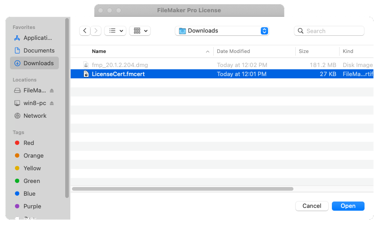Click Cancel to dismiss the dialog
379x226 pixels.
(312, 206)
